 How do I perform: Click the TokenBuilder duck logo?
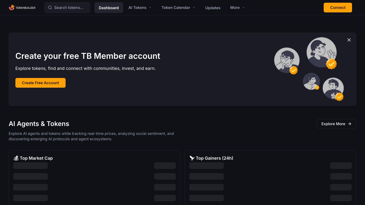coord(12,8)
